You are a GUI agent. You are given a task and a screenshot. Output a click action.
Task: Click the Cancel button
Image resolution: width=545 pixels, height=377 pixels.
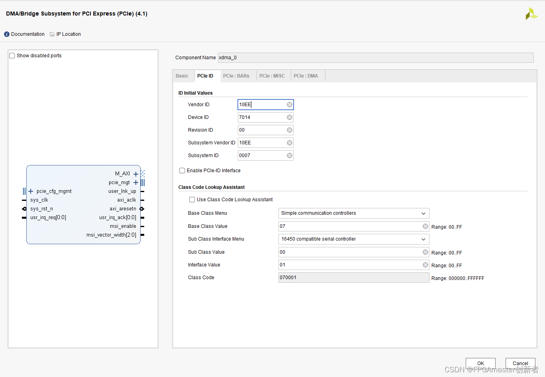tap(520, 363)
